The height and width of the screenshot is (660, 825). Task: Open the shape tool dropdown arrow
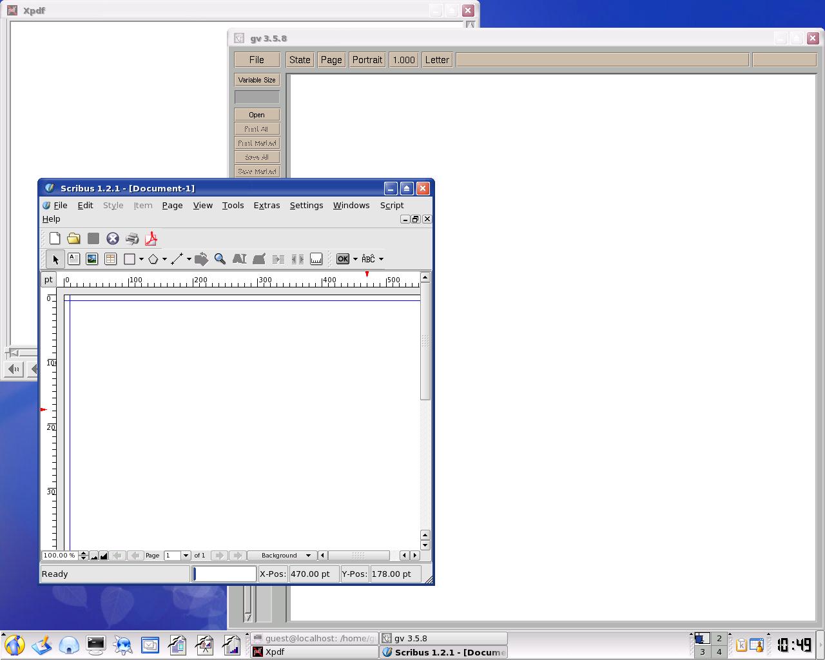point(141,259)
